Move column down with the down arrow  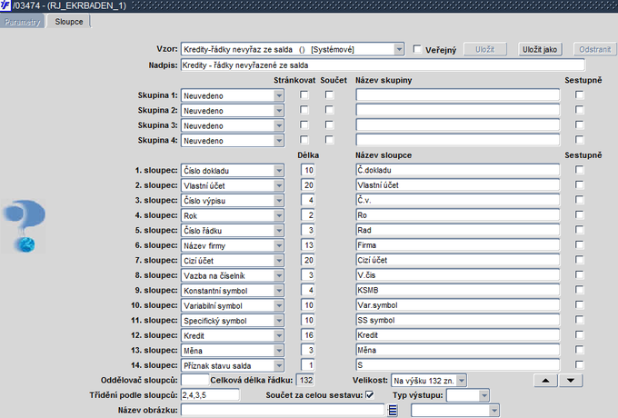tap(571, 381)
